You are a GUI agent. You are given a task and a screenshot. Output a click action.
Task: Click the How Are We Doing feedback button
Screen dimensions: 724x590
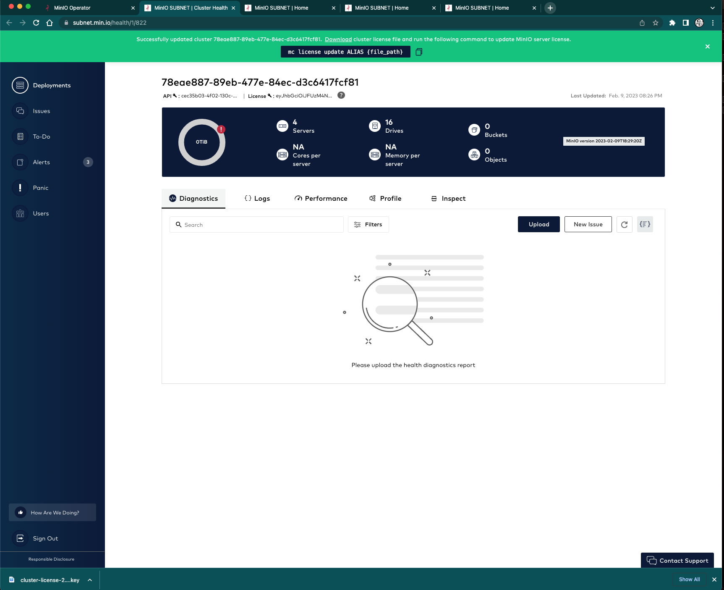[52, 512]
